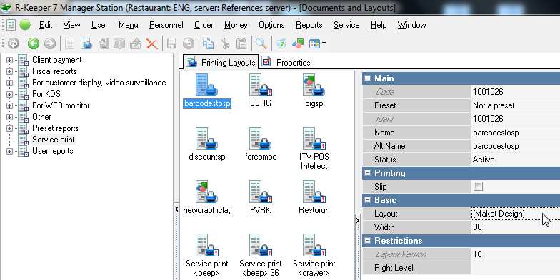
Task: Click the Status Active value
Action: 516,160
